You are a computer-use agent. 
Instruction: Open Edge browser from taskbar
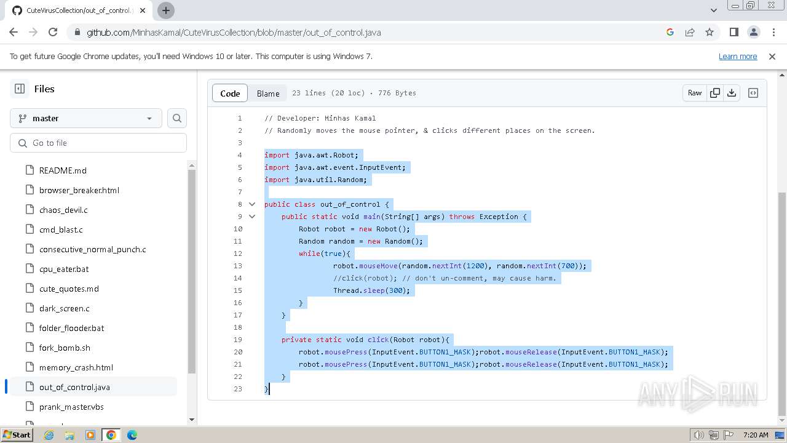pos(132,435)
